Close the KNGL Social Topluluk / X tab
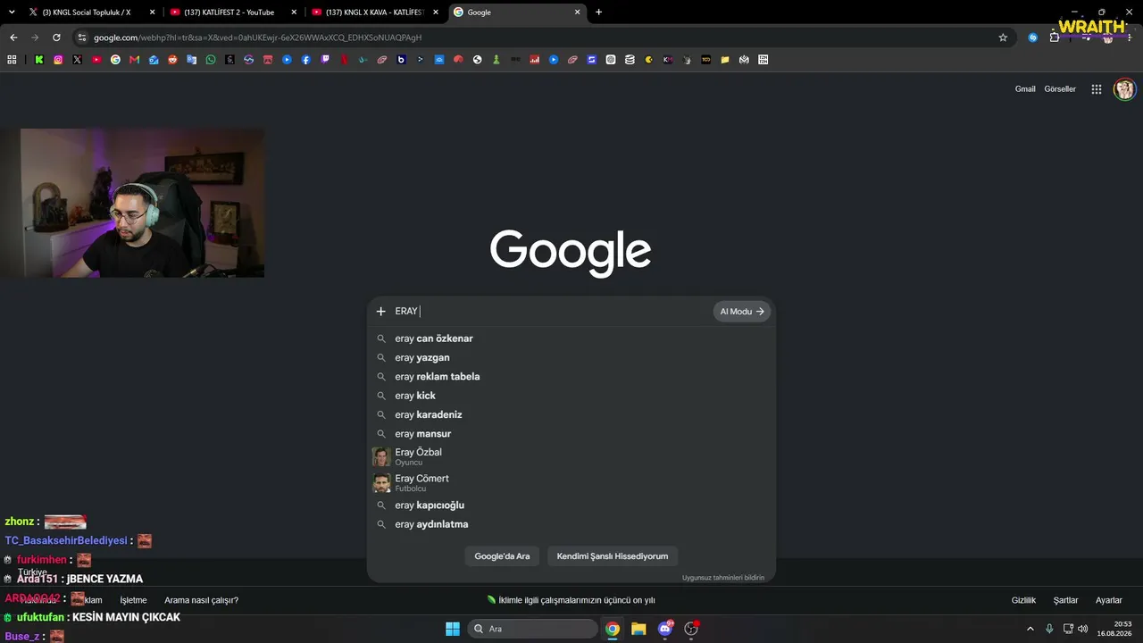1143x643 pixels. pos(152,13)
